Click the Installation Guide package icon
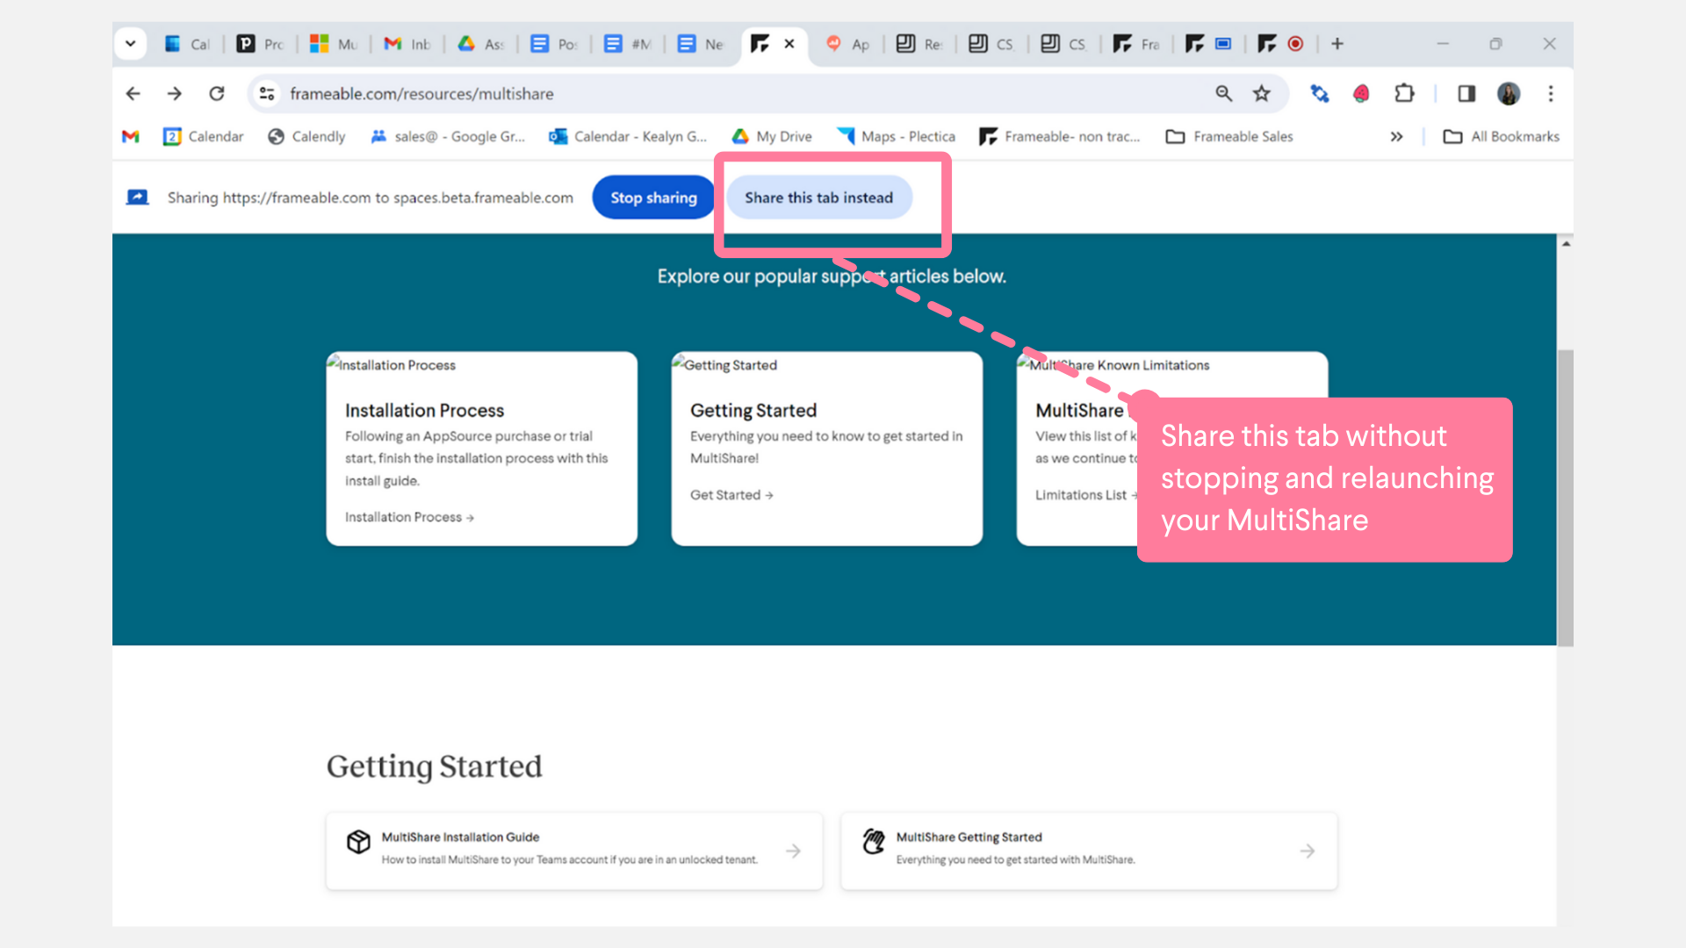The height and width of the screenshot is (948, 1686). (x=358, y=842)
